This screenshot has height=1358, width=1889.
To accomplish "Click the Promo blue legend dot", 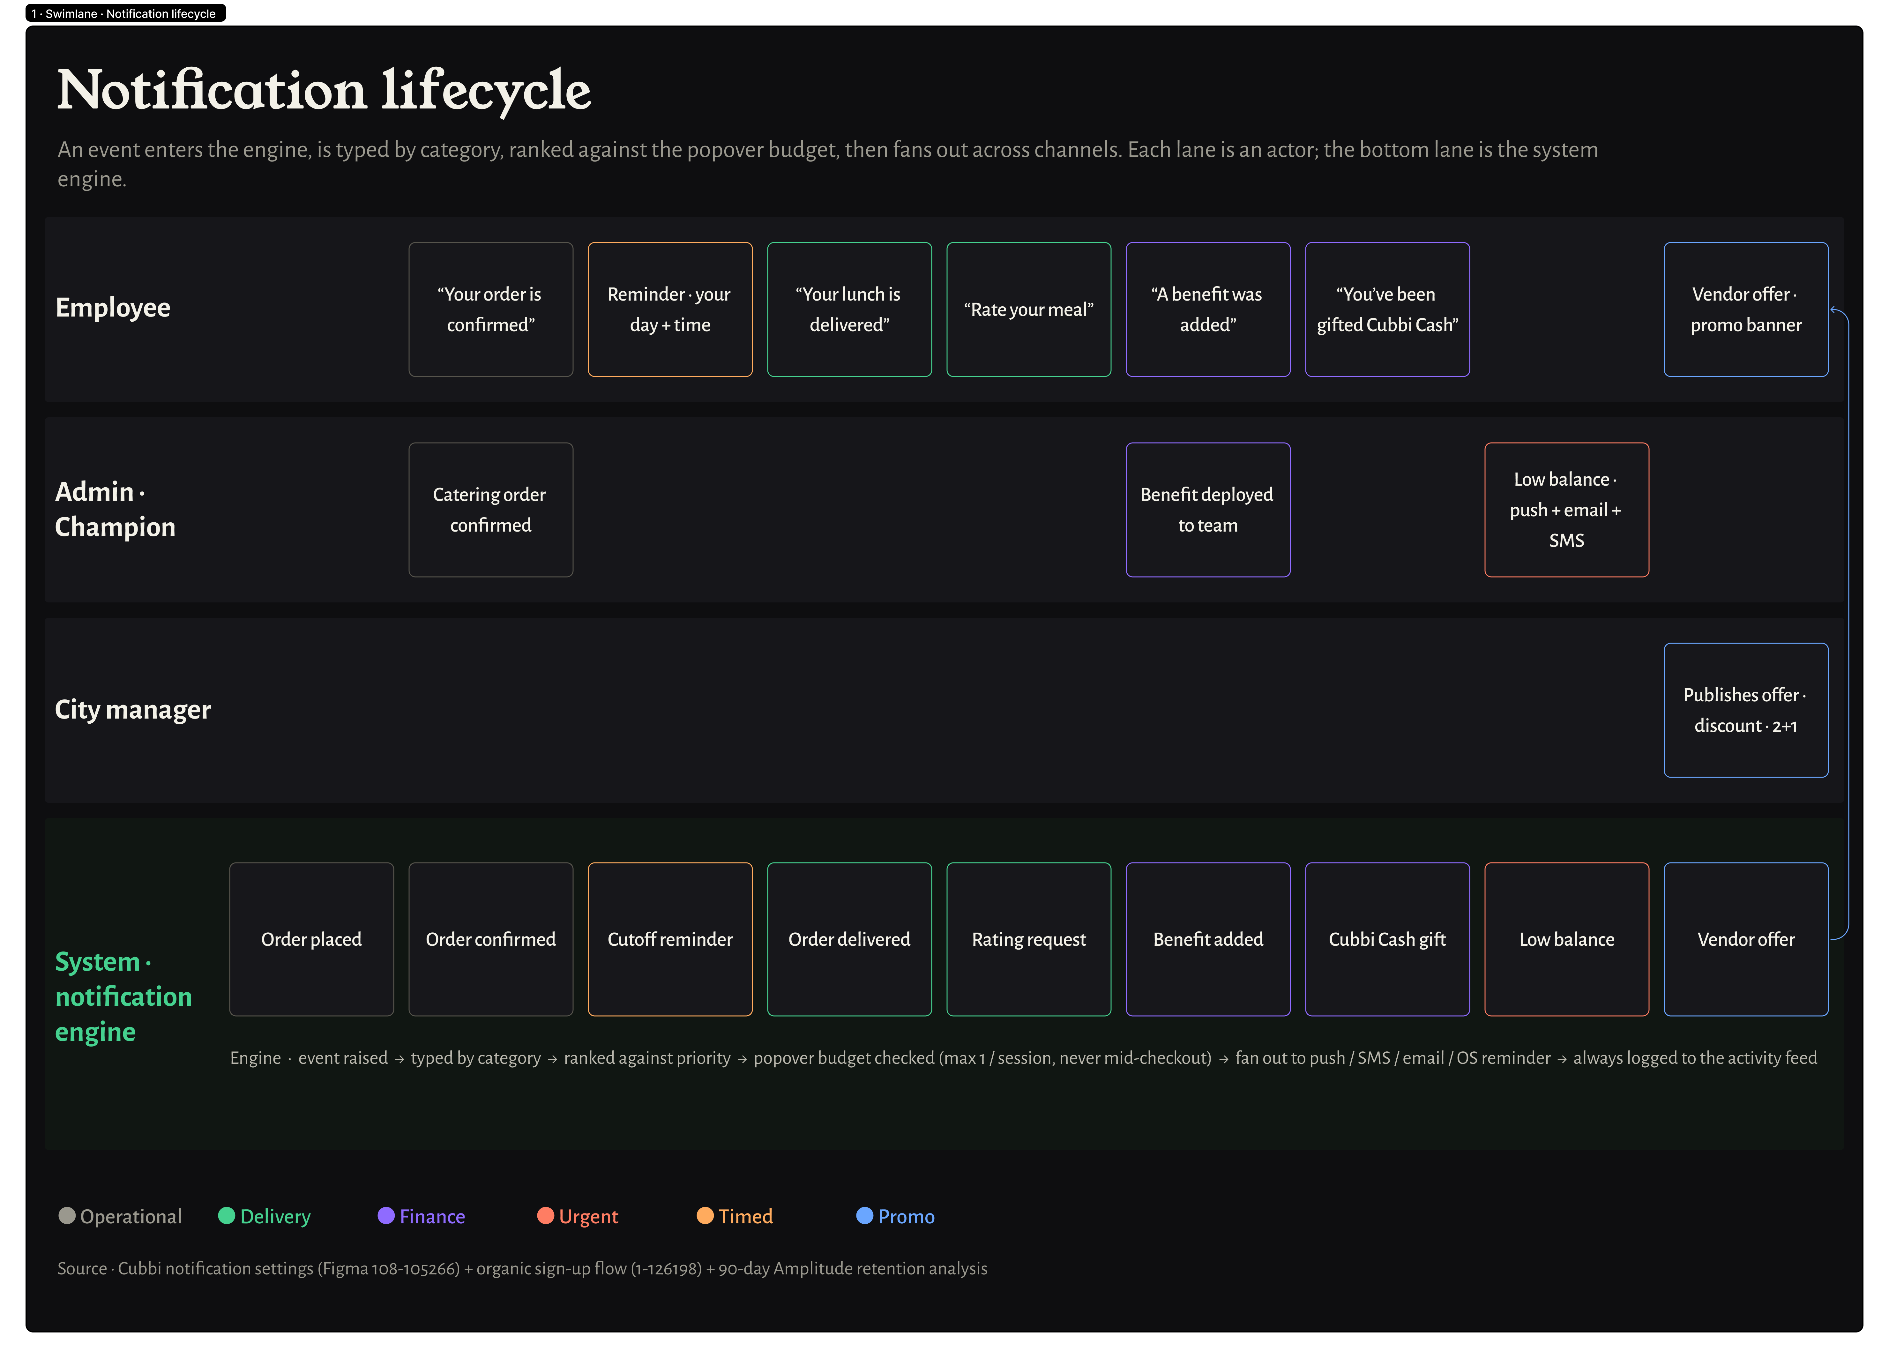I will pos(864,1216).
